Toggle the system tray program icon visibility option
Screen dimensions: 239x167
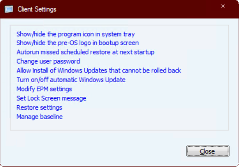(x=76, y=34)
